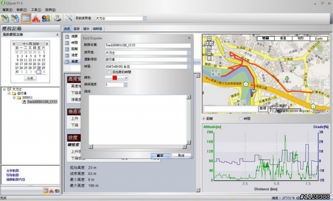Switch map to 衛星 view
Viewport: 333px width, 201px height.
(x=283, y=38)
